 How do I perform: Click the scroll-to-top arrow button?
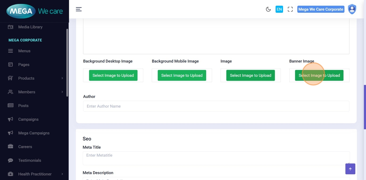(x=350, y=169)
